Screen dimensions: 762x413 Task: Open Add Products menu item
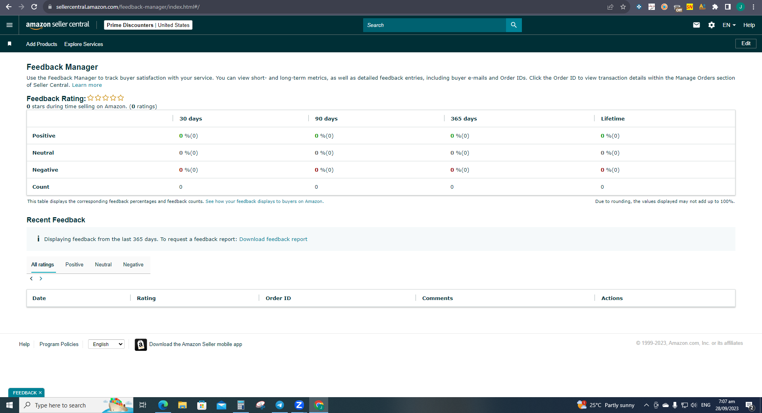click(x=42, y=44)
